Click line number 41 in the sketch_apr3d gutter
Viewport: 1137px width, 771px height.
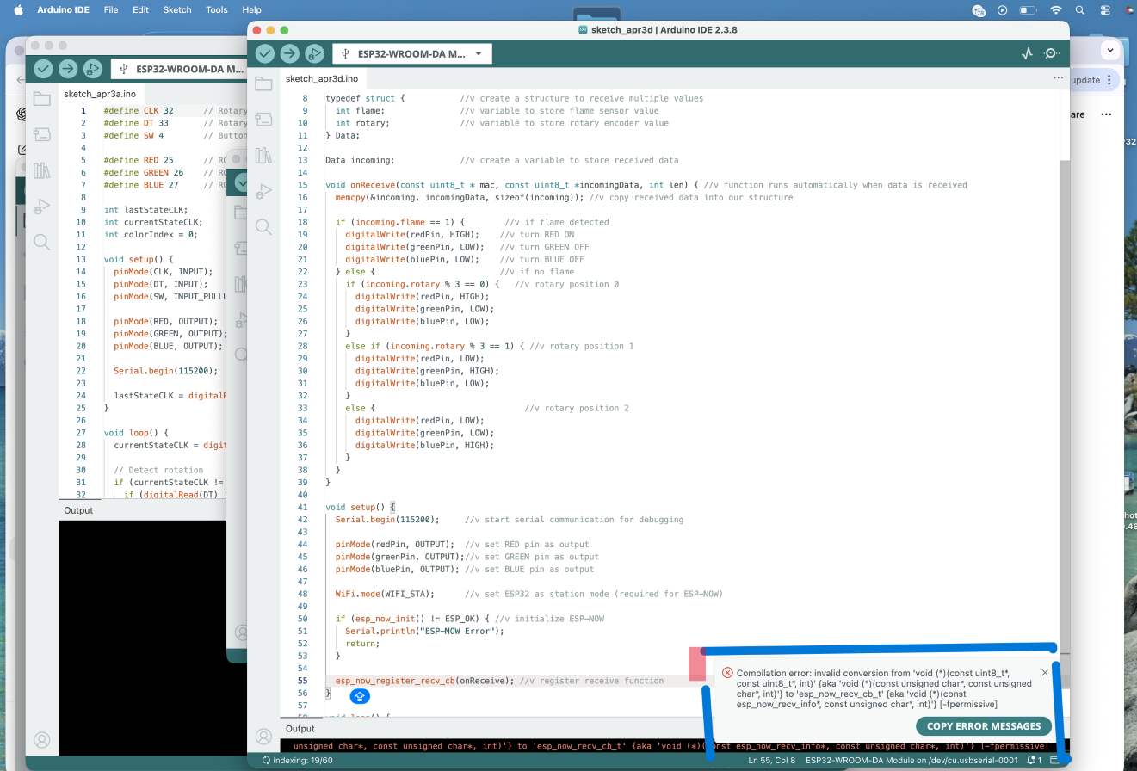302,507
